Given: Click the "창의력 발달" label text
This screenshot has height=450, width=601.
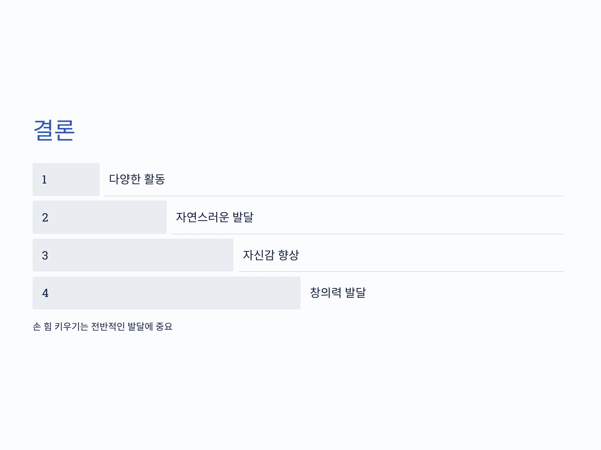Looking at the screenshot, I should 338,292.
